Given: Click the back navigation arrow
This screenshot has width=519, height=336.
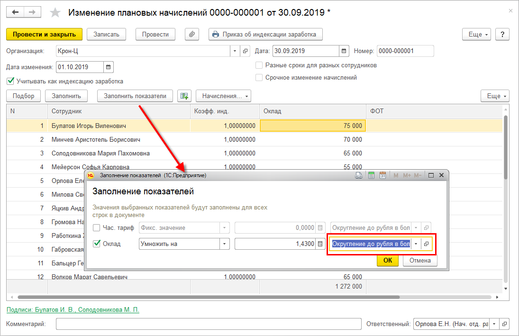Looking at the screenshot, I should point(16,13).
